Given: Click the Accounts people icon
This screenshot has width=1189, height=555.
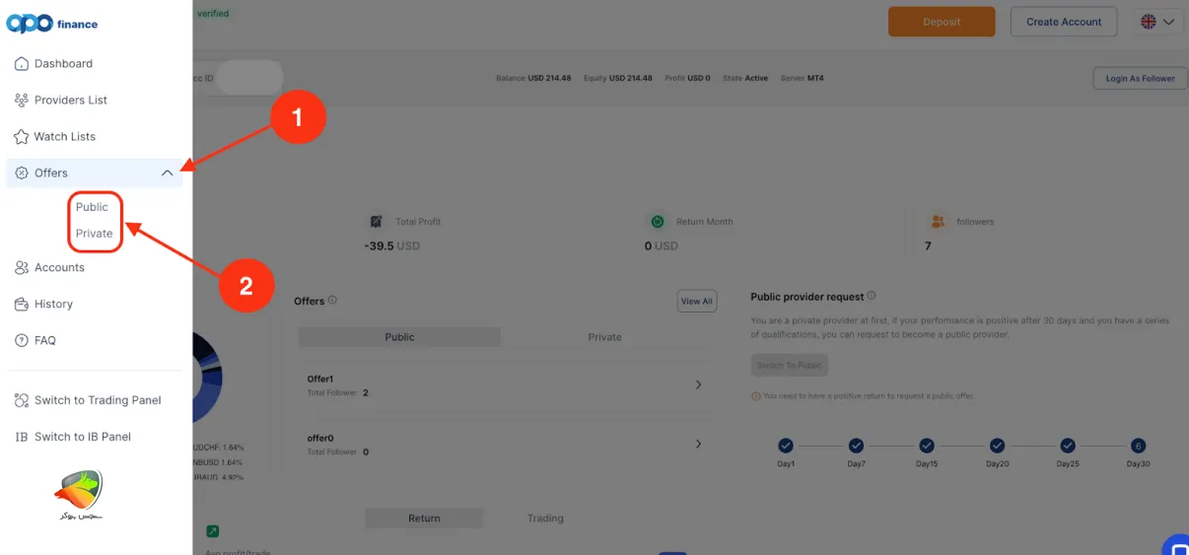Looking at the screenshot, I should tap(22, 268).
